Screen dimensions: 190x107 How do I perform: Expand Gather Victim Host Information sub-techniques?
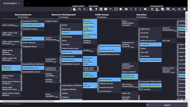tap(21, 34)
